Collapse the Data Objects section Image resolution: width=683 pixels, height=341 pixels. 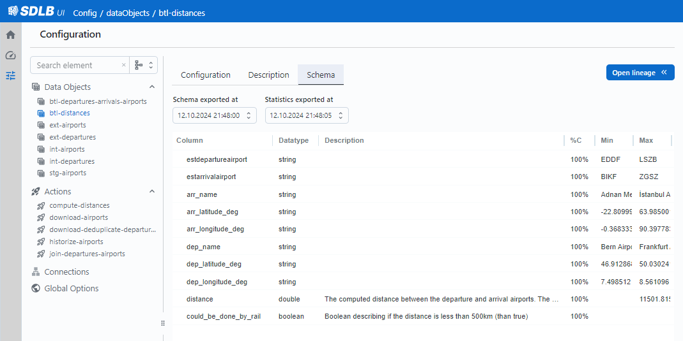coord(152,87)
